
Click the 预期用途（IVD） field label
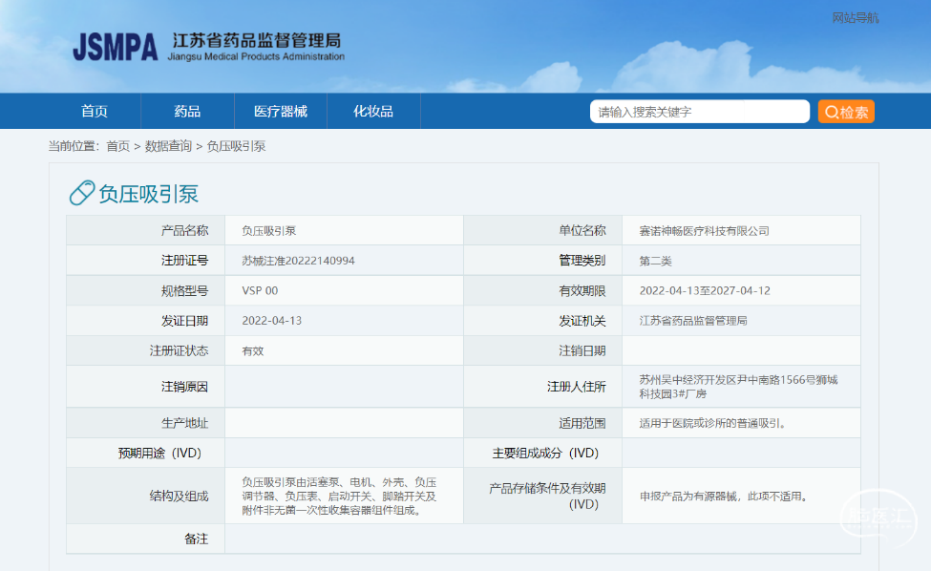(160, 453)
